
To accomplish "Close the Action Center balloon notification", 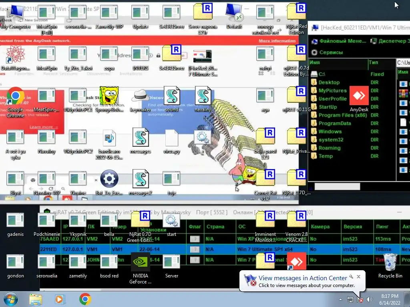I will [358, 277].
